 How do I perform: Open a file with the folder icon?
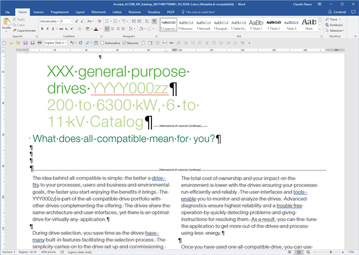tap(11, 43)
